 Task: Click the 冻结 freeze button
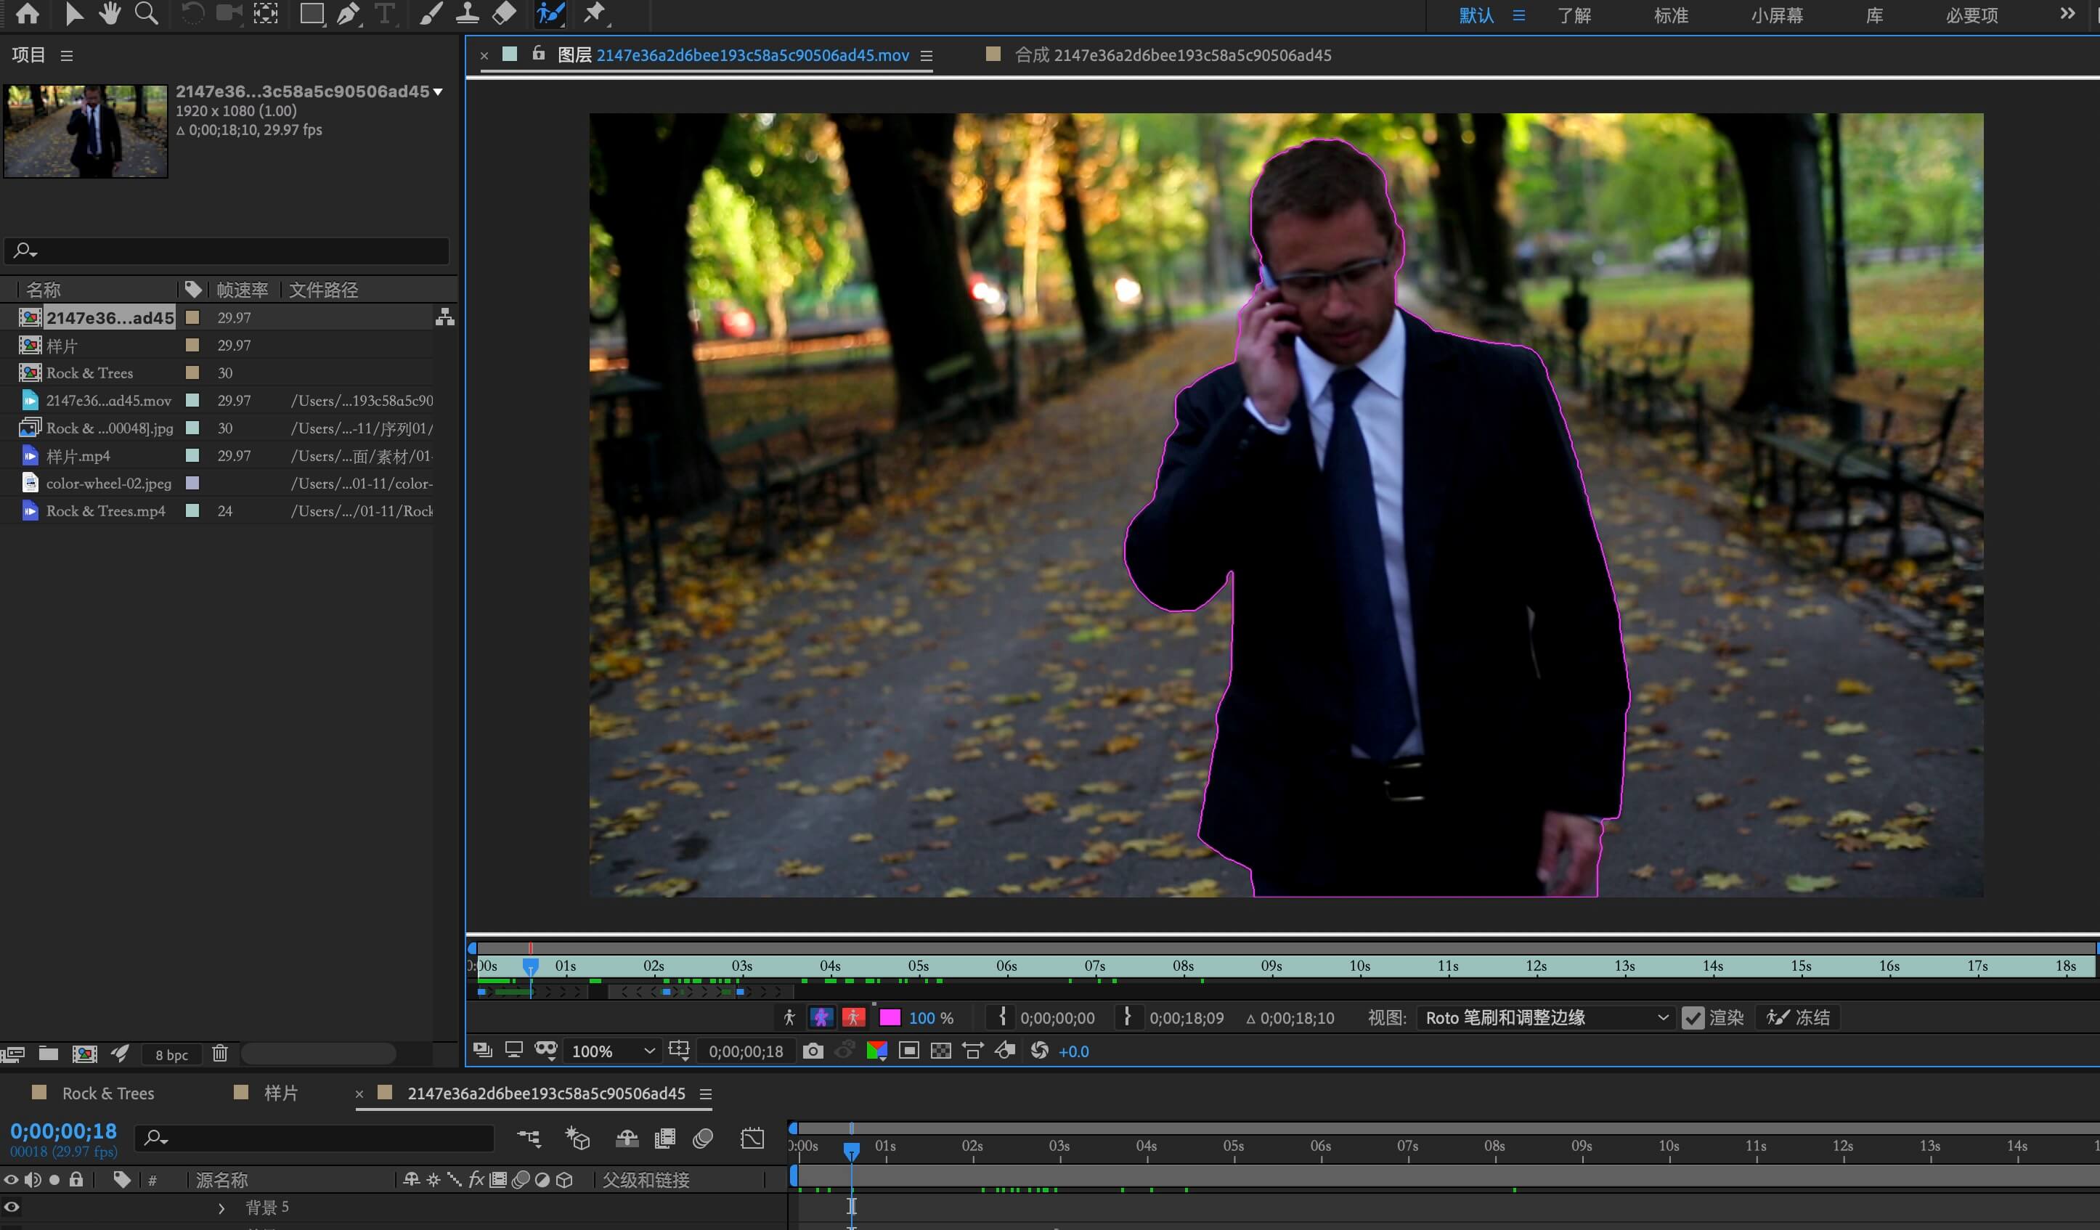click(x=1799, y=1017)
